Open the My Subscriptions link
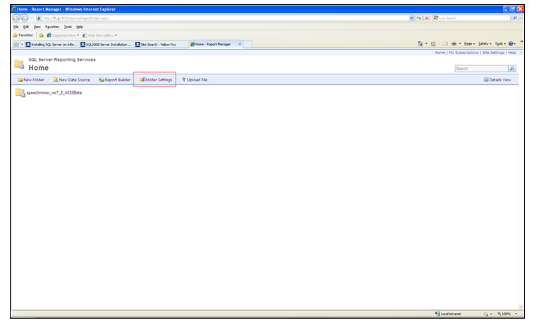The height and width of the screenshot is (325, 534). (463, 52)
